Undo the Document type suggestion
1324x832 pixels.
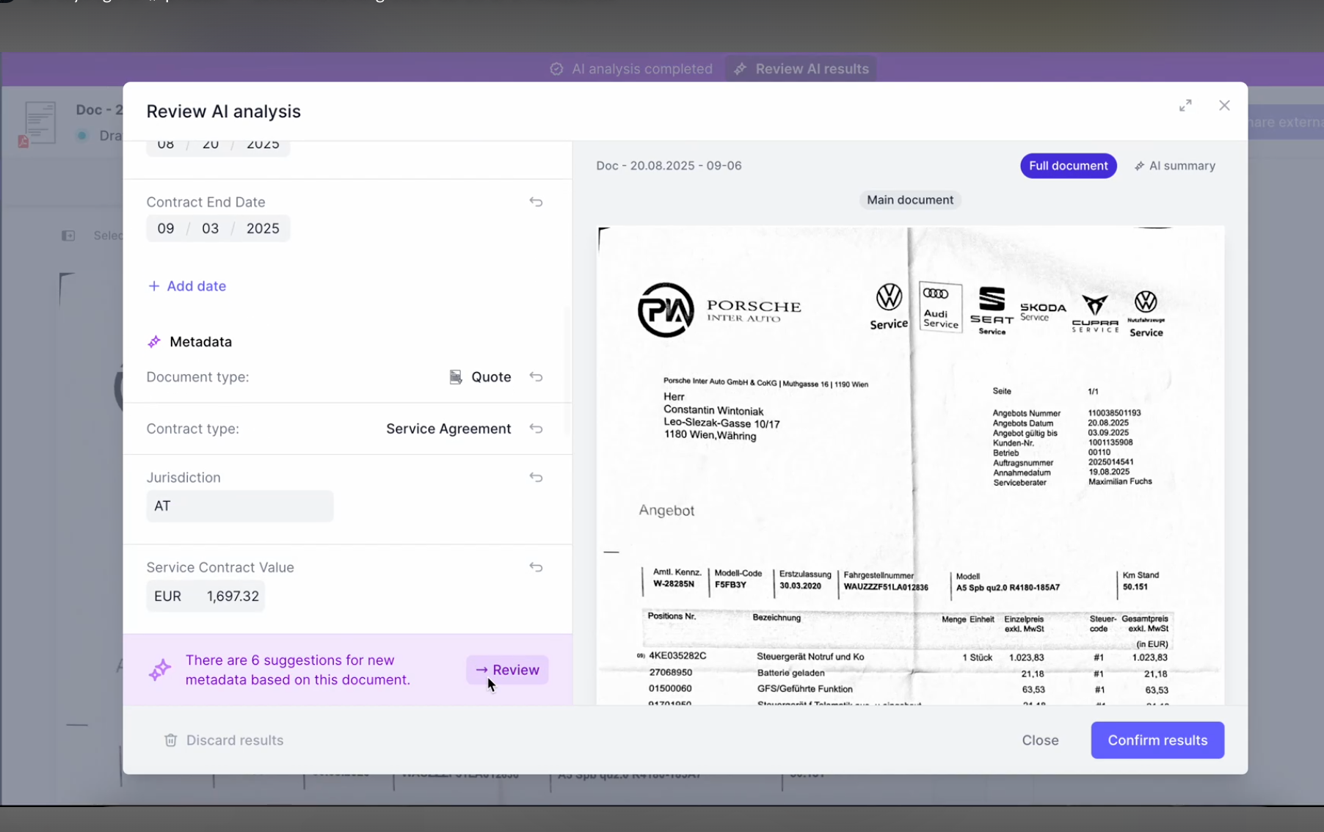click(536, 376)
